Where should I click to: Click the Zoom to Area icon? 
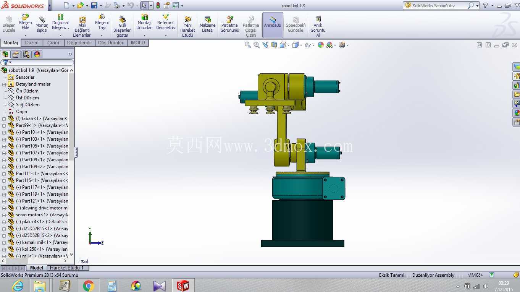tap(257, 45)
